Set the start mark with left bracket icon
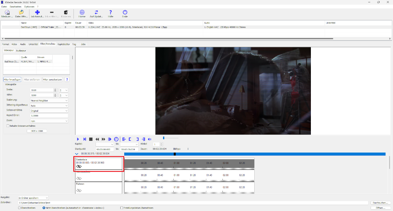Screen dimensions: 393x211 coord(130,139)
